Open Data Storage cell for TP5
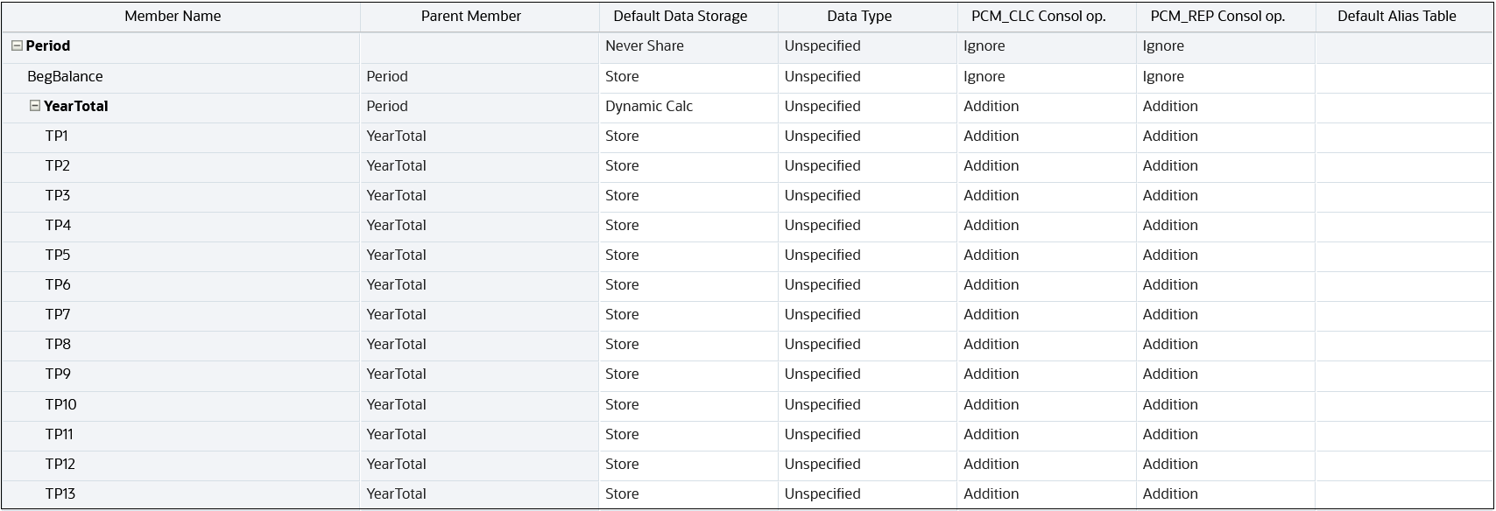Image resolution: width=1496 pixels, height=511 pixels. (x=622, y=255)
